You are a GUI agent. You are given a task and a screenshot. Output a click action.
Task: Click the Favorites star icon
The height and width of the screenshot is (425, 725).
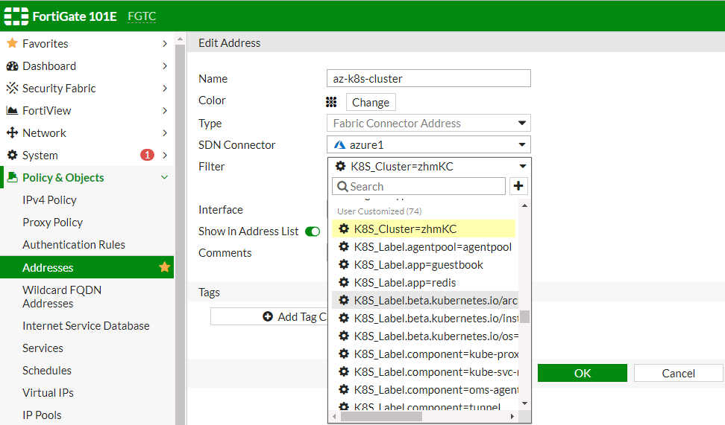13,43
